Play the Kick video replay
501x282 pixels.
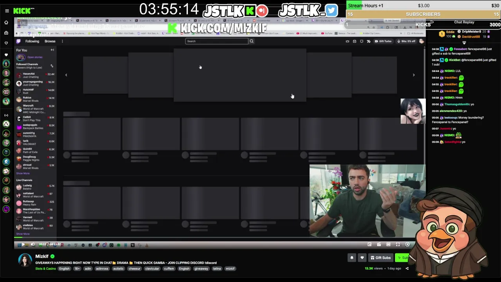coord(23,244)
